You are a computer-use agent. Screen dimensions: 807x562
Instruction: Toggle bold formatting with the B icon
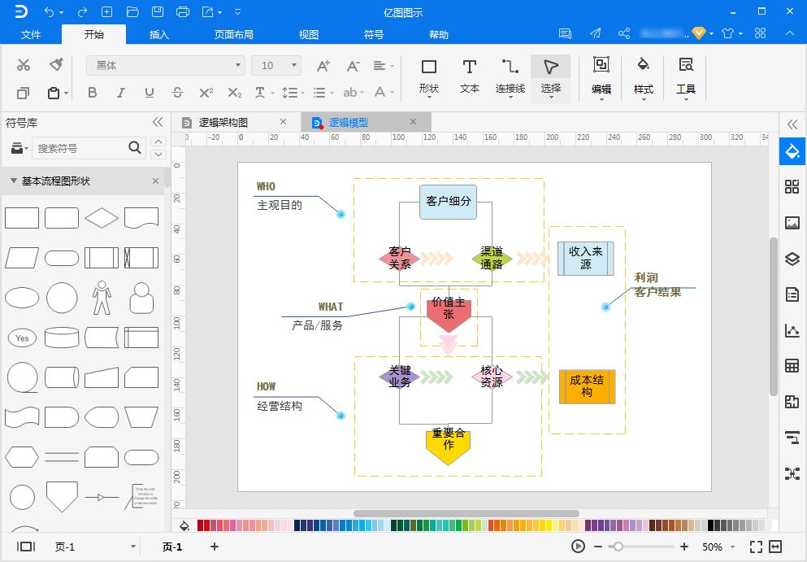[x=92, y=93]
